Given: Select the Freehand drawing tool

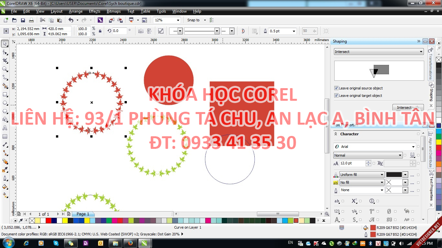Looking at the screenshot, I should click(5, 77).
